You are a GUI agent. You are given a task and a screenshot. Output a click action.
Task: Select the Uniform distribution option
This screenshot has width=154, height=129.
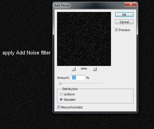[x=61, y=94]
